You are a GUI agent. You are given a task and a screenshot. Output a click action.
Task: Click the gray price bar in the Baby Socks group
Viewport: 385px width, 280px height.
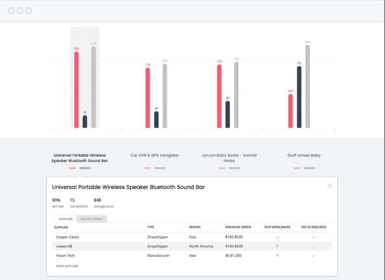(236, 95)
